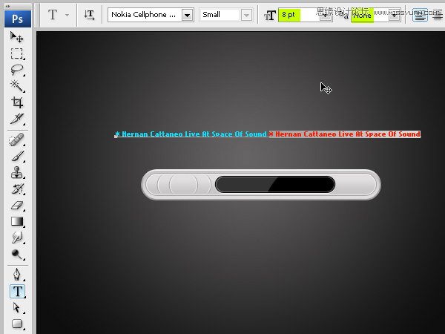
Task: Select the Smudge tool
Action: coord(17,238)
